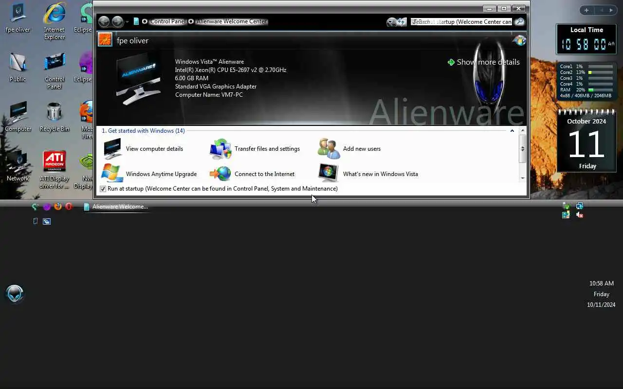Viewport: 623px width, 389px height.
Task: Click the Refresh button in address bar
Action: click(x=401, y=22)
